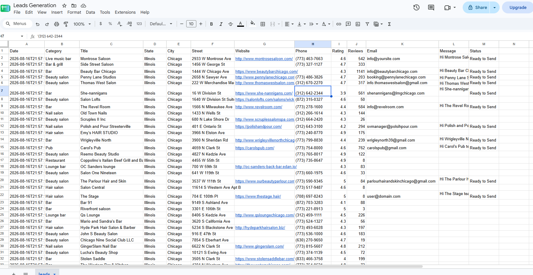Image resolution: width=533 pixels, height=275 pixels.
Task: Star the Leads Generation document
Action: tap(64, 6)
